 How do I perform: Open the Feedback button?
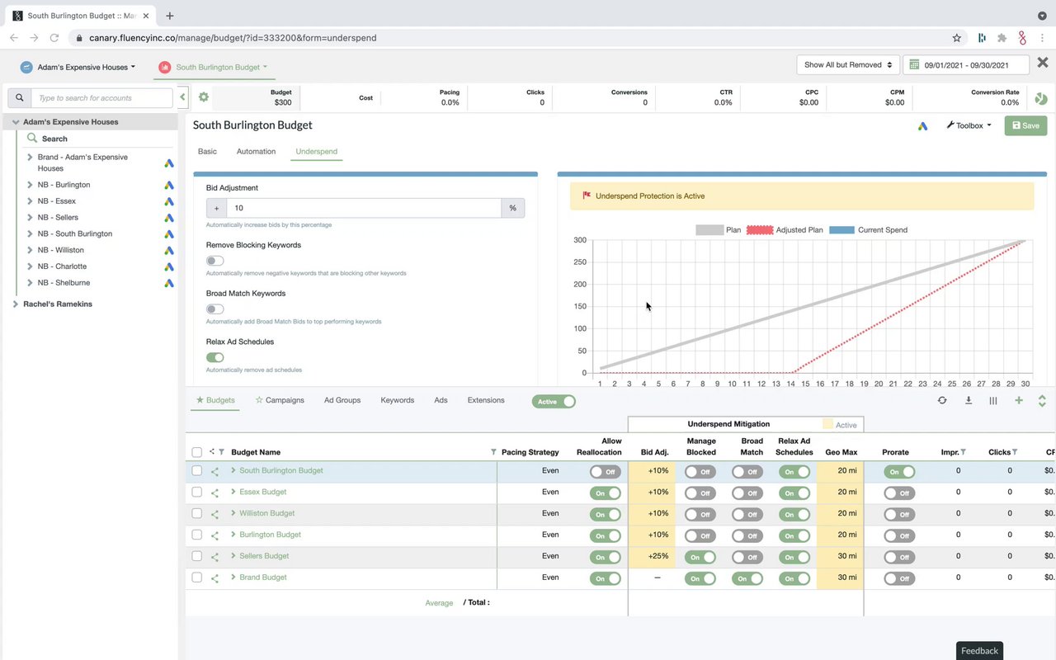pos(980,651)
